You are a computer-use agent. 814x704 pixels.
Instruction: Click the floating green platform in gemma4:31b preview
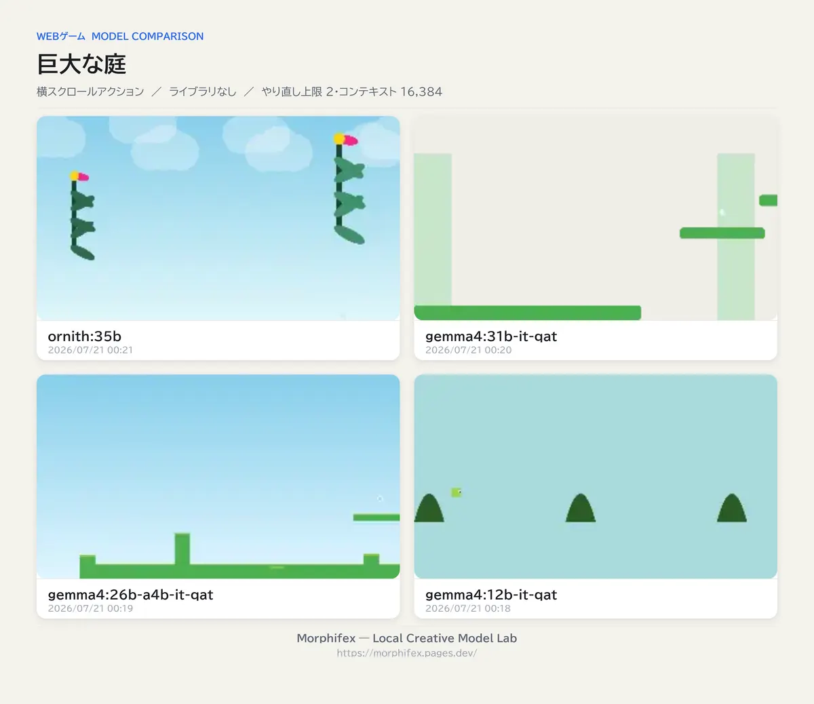722,233
